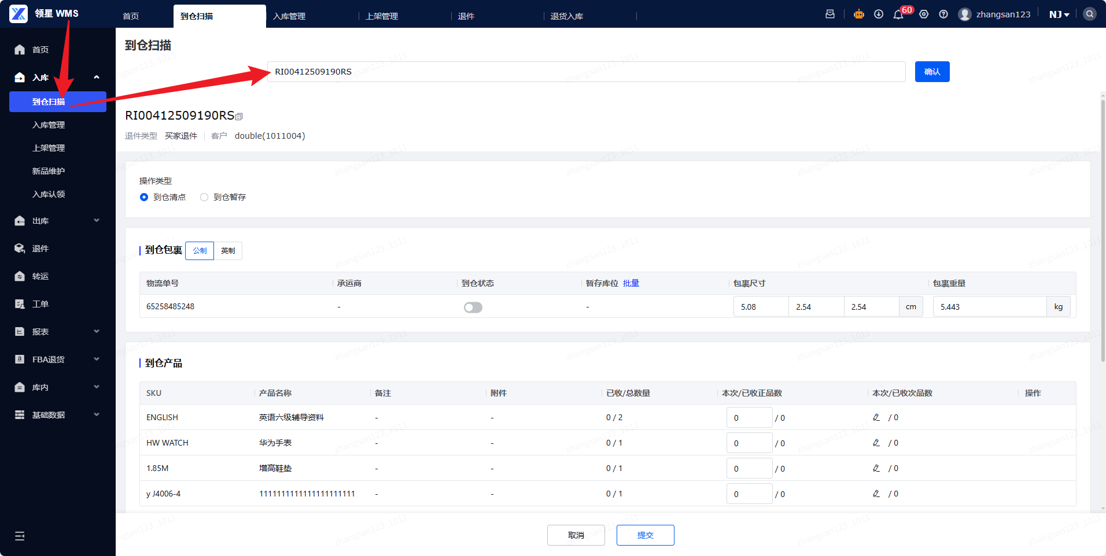1106x556 pixels.
Task: Copy the order number RI00412509190RS via copy icon
Action: click(239, 117)
